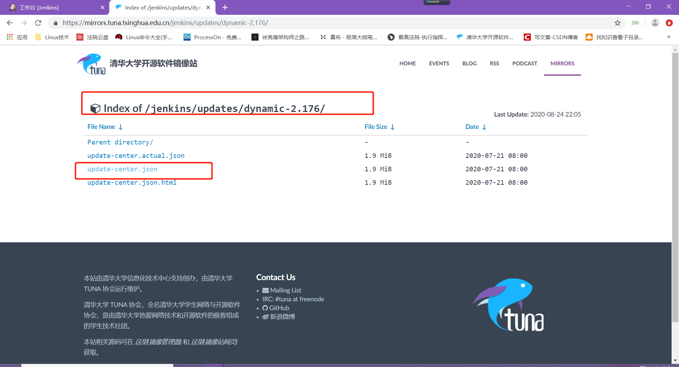
Task: Open the 这里镜像站网页 source link
Action: coord(214,342)
